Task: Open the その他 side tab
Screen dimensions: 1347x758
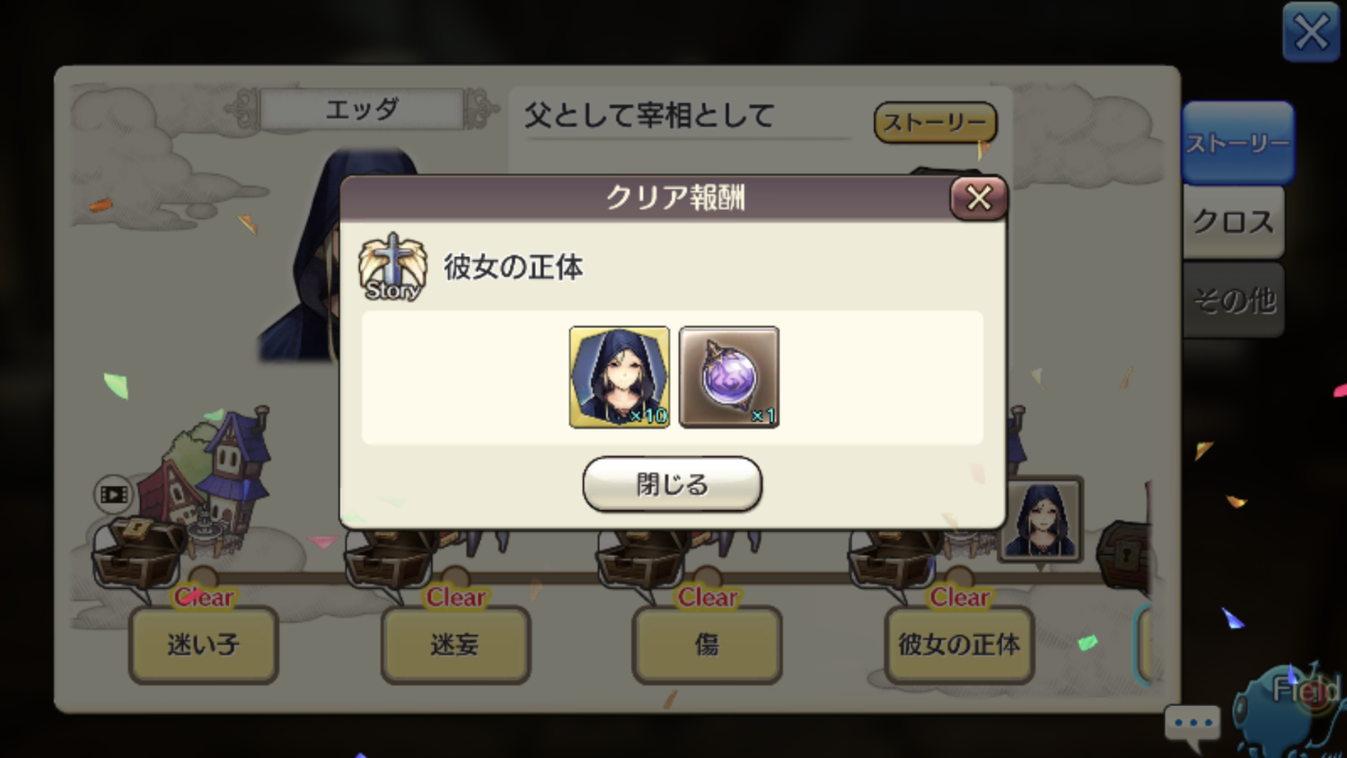Action: tap(1233, 299)
